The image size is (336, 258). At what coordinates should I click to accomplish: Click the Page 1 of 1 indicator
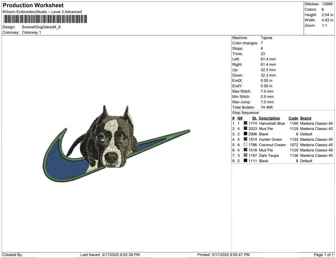tap(323, 254)
